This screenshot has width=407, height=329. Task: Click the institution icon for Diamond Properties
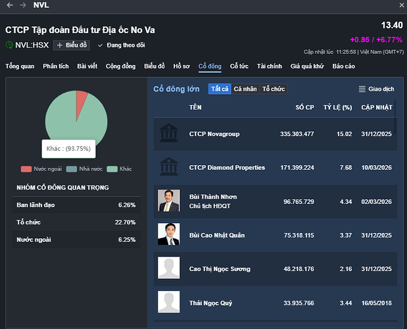(169, 166)
